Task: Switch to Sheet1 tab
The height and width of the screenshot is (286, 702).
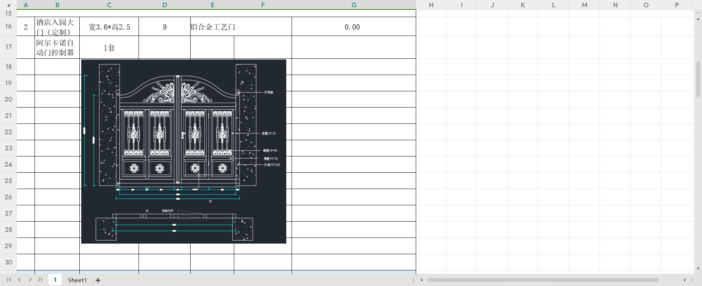Action: tap(77, 280)
